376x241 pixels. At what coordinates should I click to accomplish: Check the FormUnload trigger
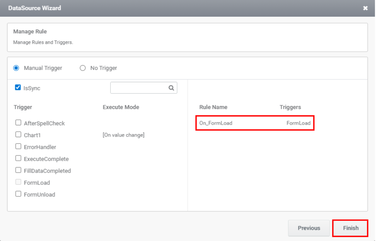(18, 194)
